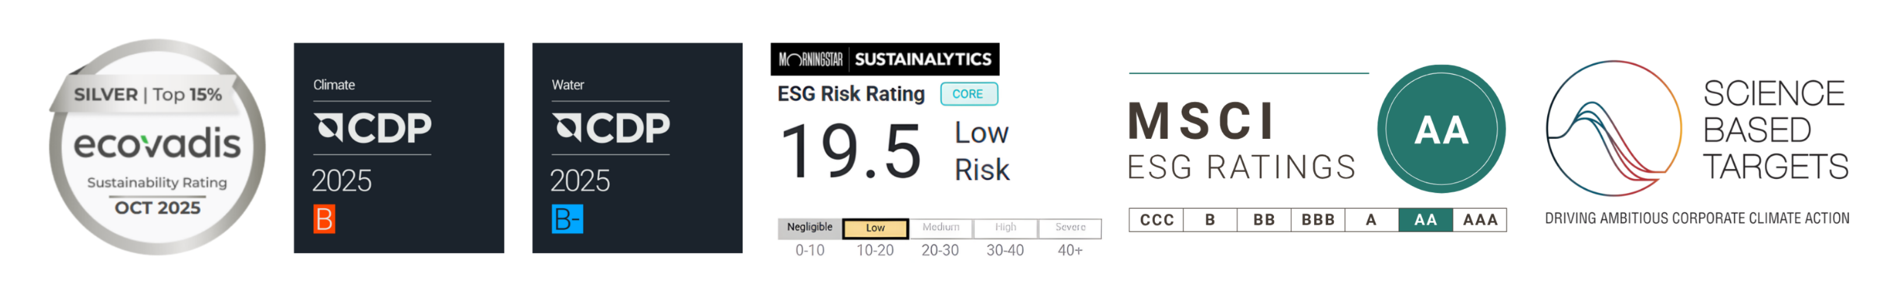Click the orange B climate score box

[x=324, y=219]
